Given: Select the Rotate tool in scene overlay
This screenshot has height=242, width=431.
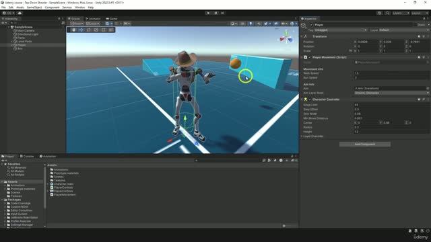Looking at the screenshot, I should click(89, 30).
